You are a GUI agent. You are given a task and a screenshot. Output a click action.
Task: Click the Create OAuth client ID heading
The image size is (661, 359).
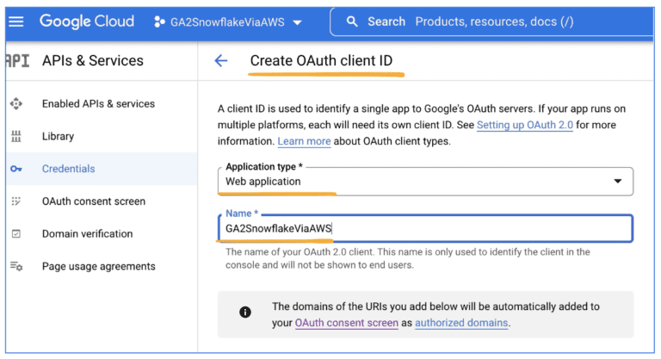point(321,61)
